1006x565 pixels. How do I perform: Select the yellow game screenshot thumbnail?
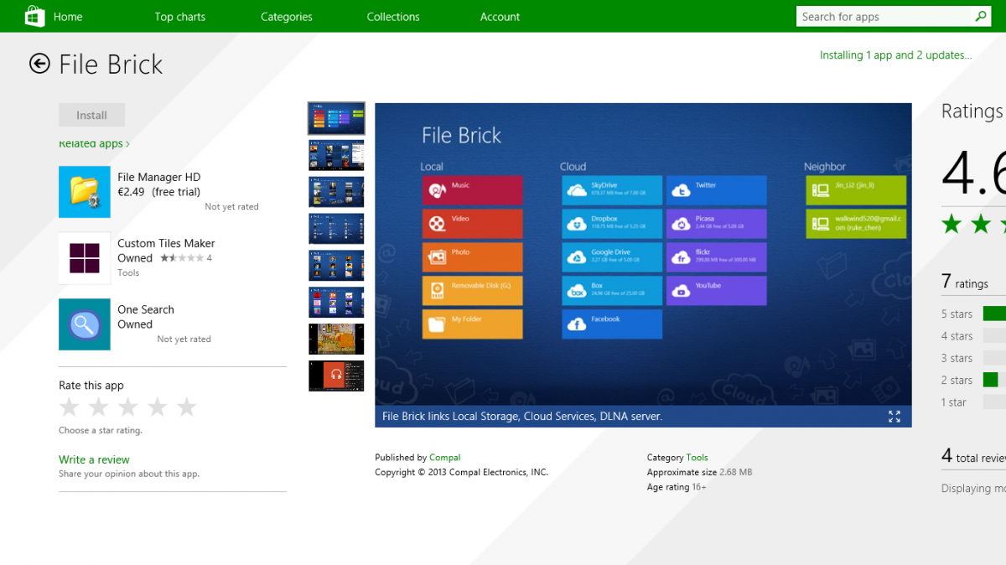click(336, 340)
